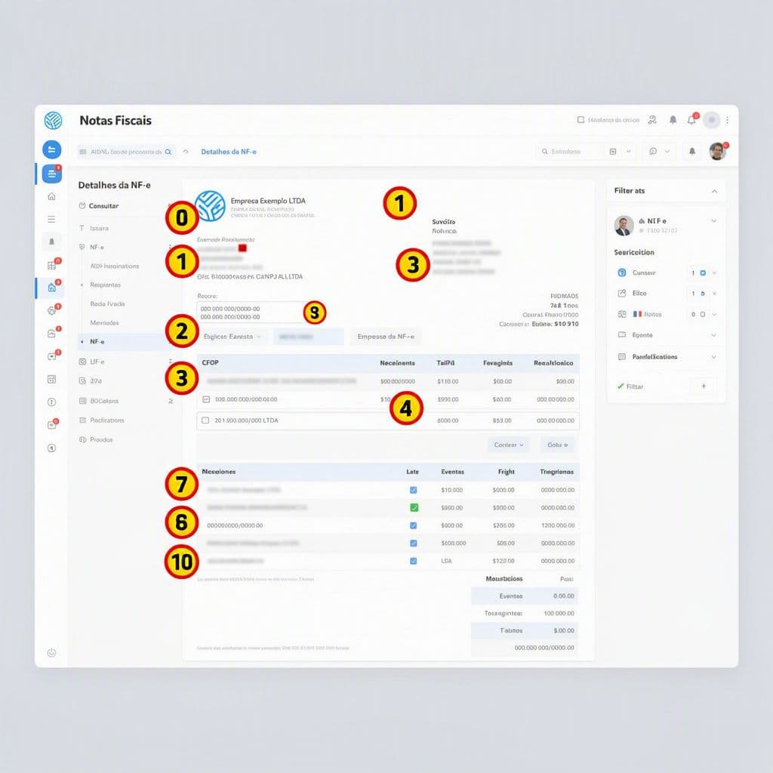This screenshot has height=773, width=773.
Task: Open the hamburger lines sidebar icon
Action: [x=51, y=219]
